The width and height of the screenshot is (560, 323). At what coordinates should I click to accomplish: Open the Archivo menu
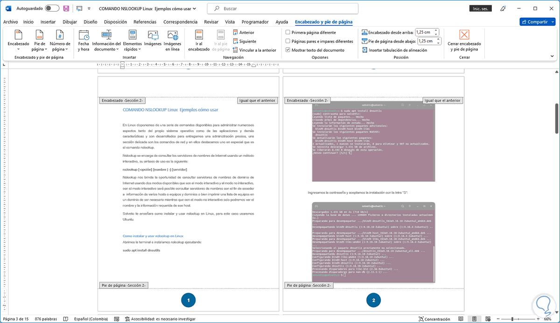tap(10, 22)
